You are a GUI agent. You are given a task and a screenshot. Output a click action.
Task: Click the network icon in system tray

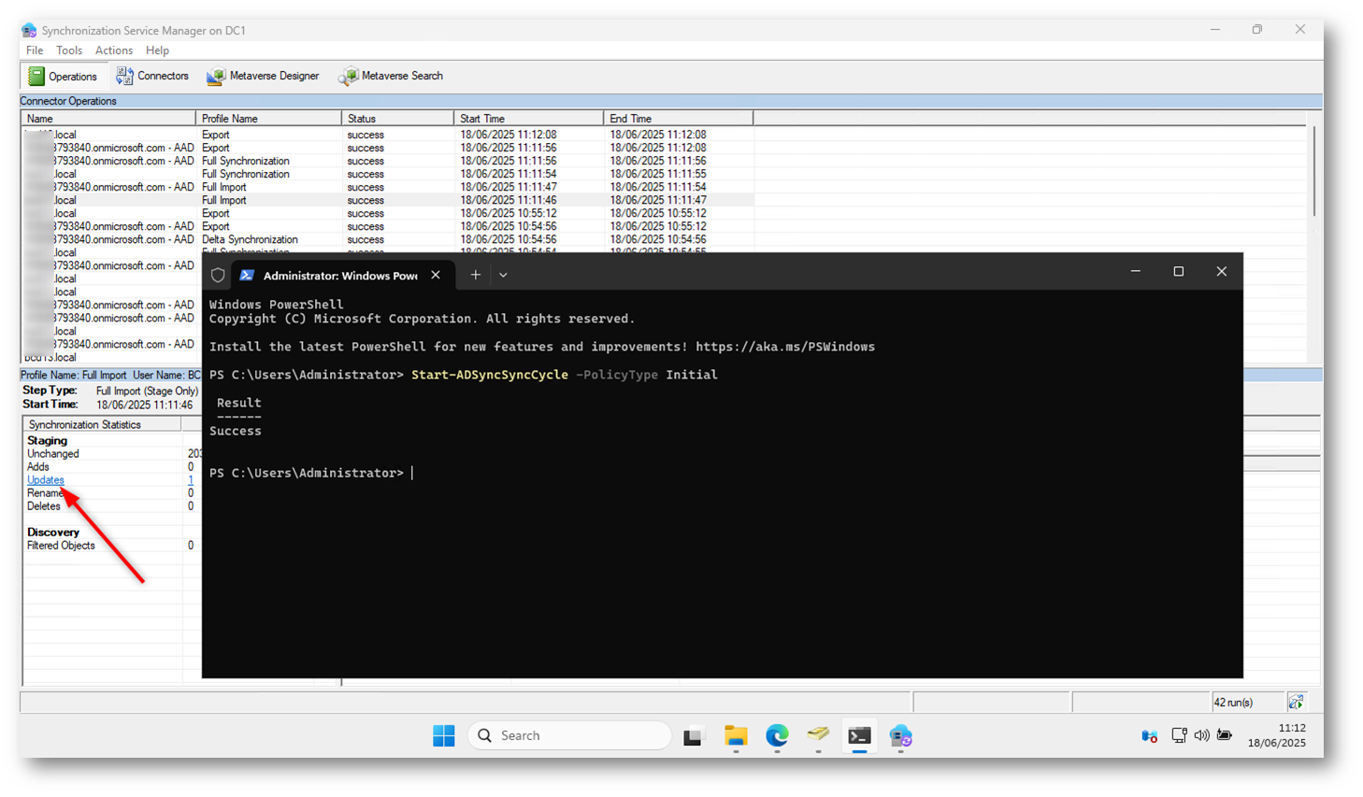pos(1179,736)
